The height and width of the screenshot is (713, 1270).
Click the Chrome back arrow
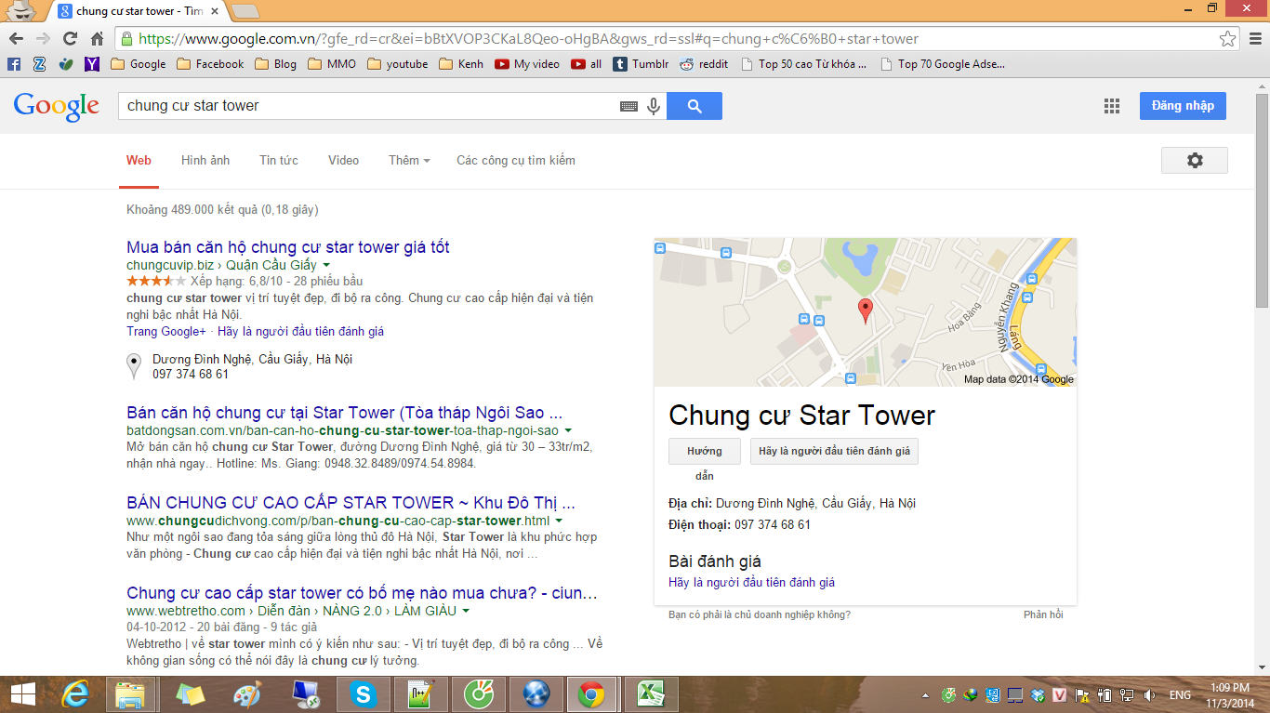tap(16, 39)
